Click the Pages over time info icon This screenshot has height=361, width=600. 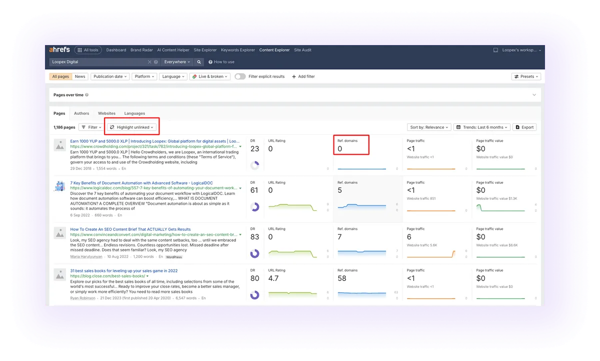pos(87,95)
